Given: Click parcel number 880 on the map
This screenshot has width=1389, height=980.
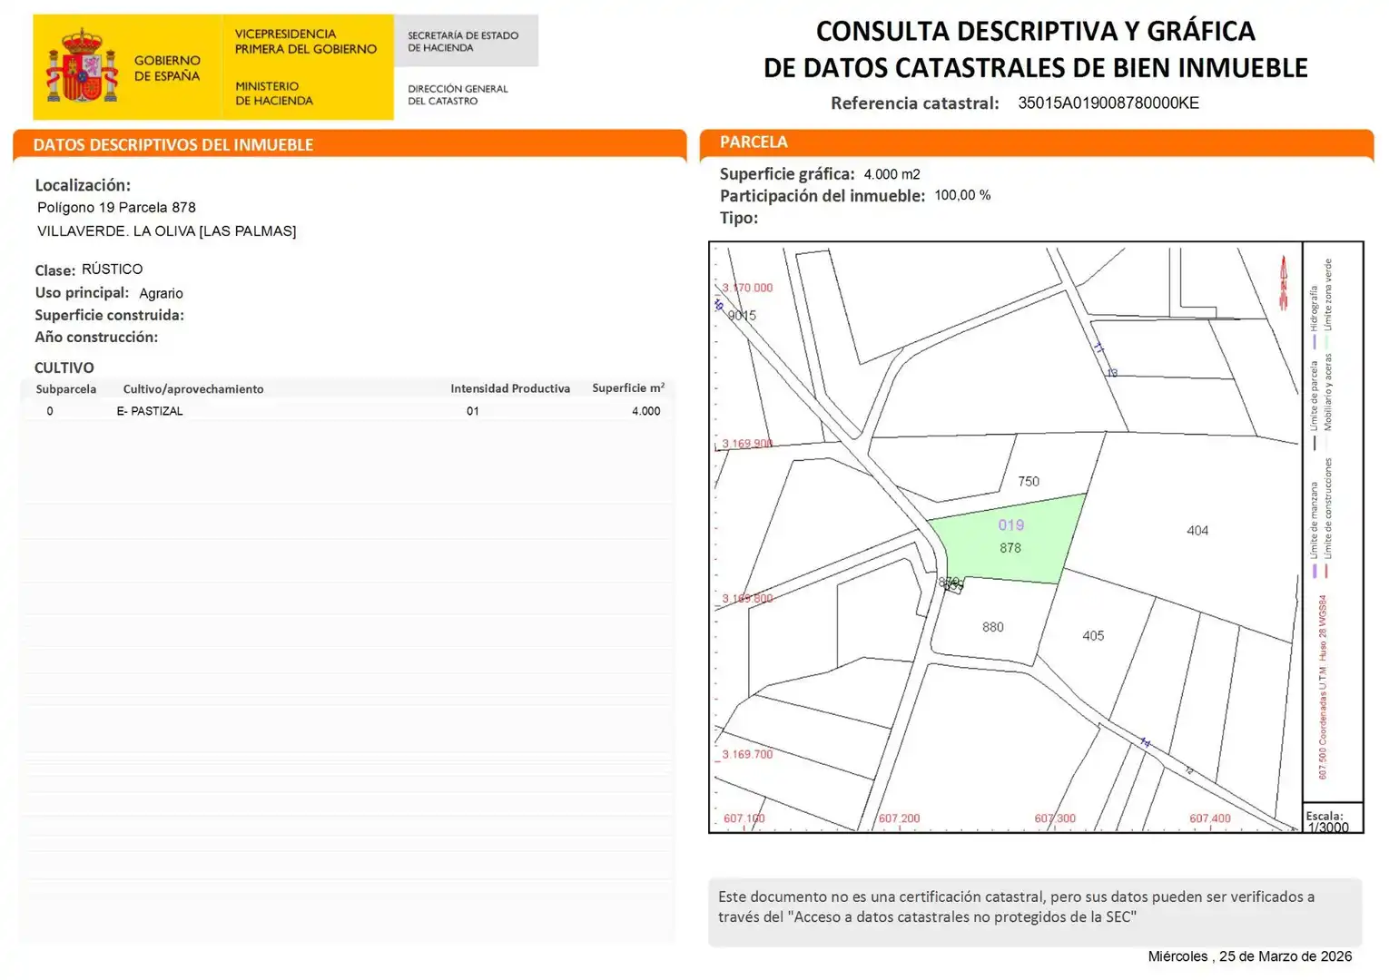Looking at the screenshot, I should tap(993, 627).
